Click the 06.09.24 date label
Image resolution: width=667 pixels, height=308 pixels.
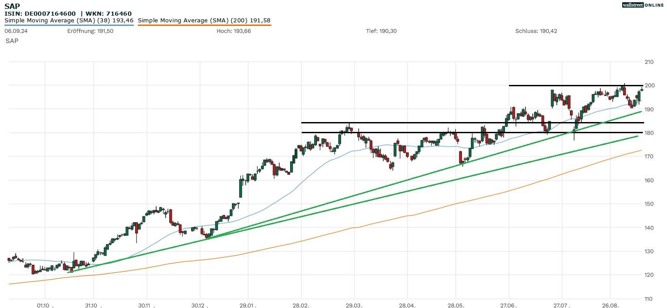coord(15,31)
